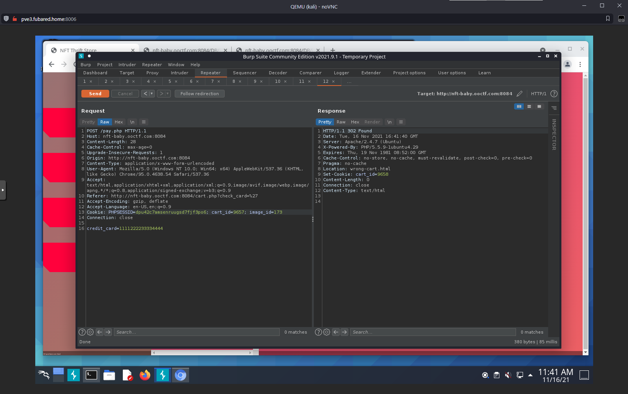Image resolution: width=628 pixels, height=394 pixels.
Task: Select Raw view for response
Action: point(341,122)
